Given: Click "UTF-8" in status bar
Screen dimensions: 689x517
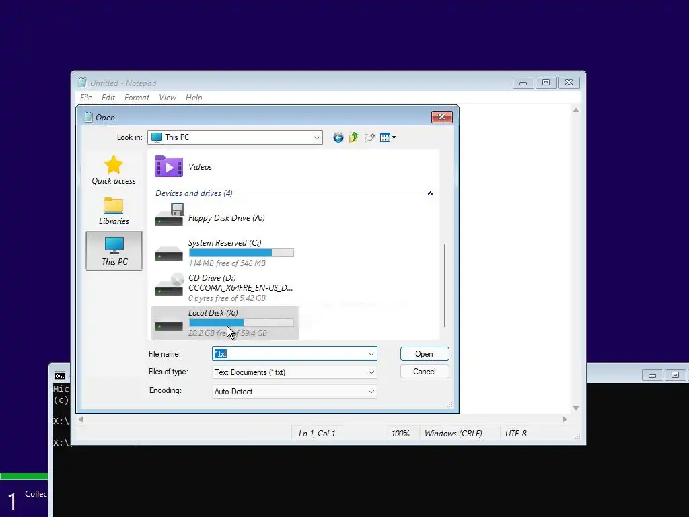Looking at the screenshot, I should point(516,434).
